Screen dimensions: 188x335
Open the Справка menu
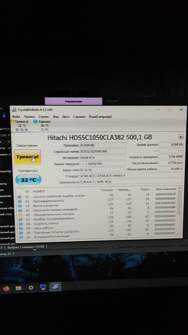coord(79,116)
